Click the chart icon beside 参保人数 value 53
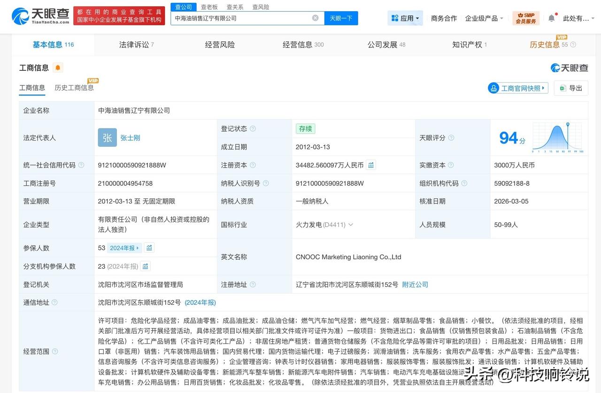 click(x=149, y=248)
